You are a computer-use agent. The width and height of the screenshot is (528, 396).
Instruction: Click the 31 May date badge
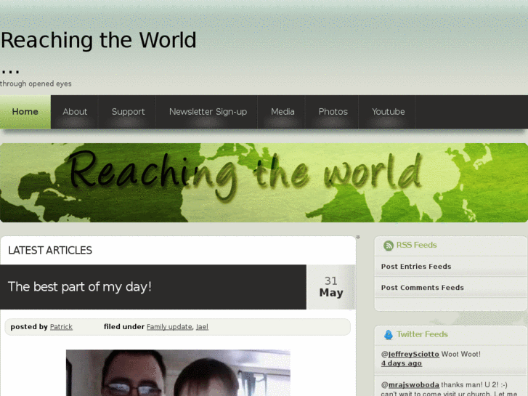331,287
